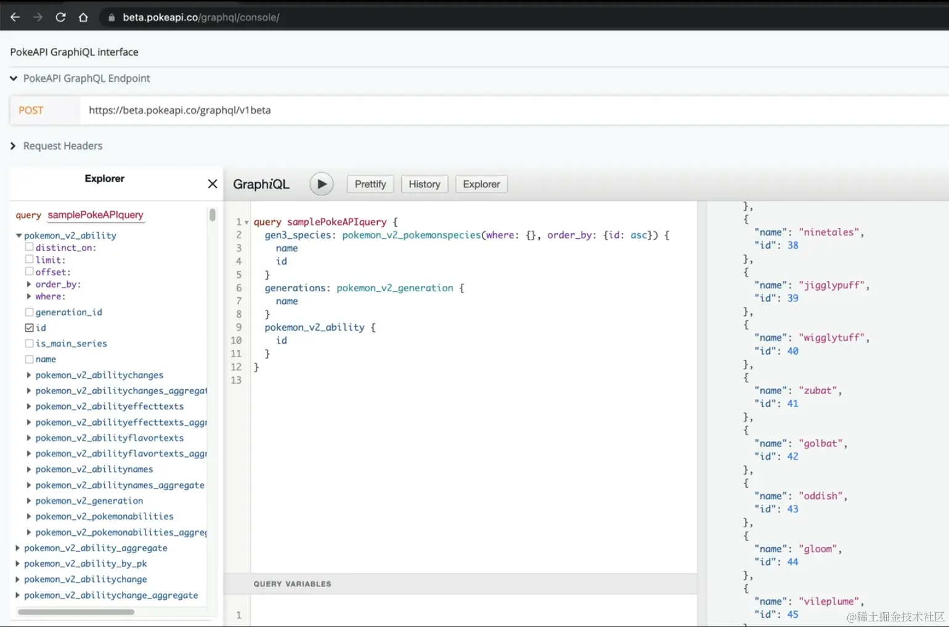Enable the generation_id field checkbox

tap(29, 312)
